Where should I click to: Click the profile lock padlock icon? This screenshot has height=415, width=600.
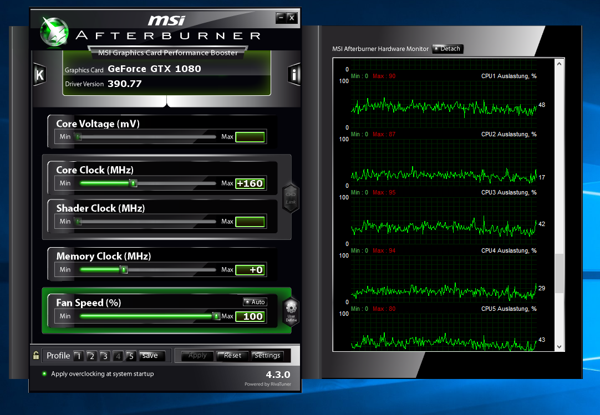36,355
